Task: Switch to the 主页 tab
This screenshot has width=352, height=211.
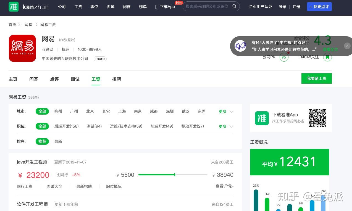Action: pos(13,79)
